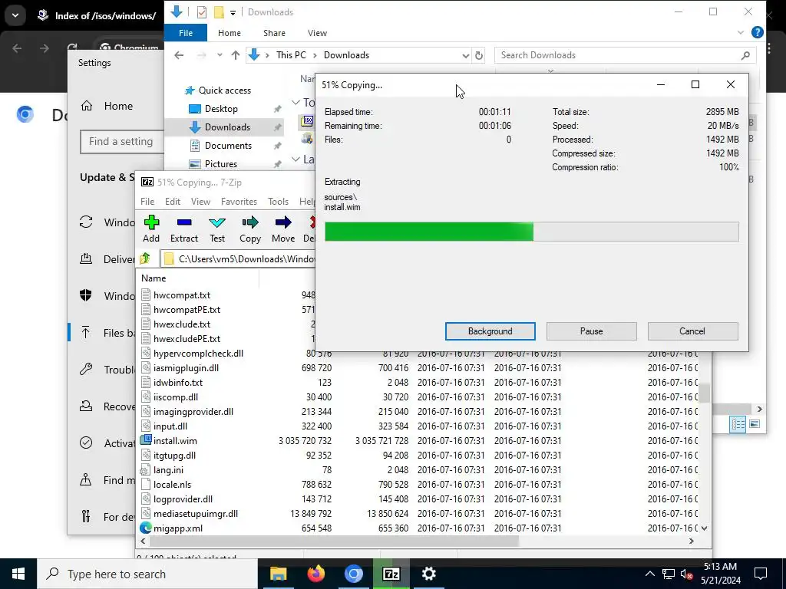Click the search magnifier in Explorer
Screen dimensions: 786x589
point(745,55)
